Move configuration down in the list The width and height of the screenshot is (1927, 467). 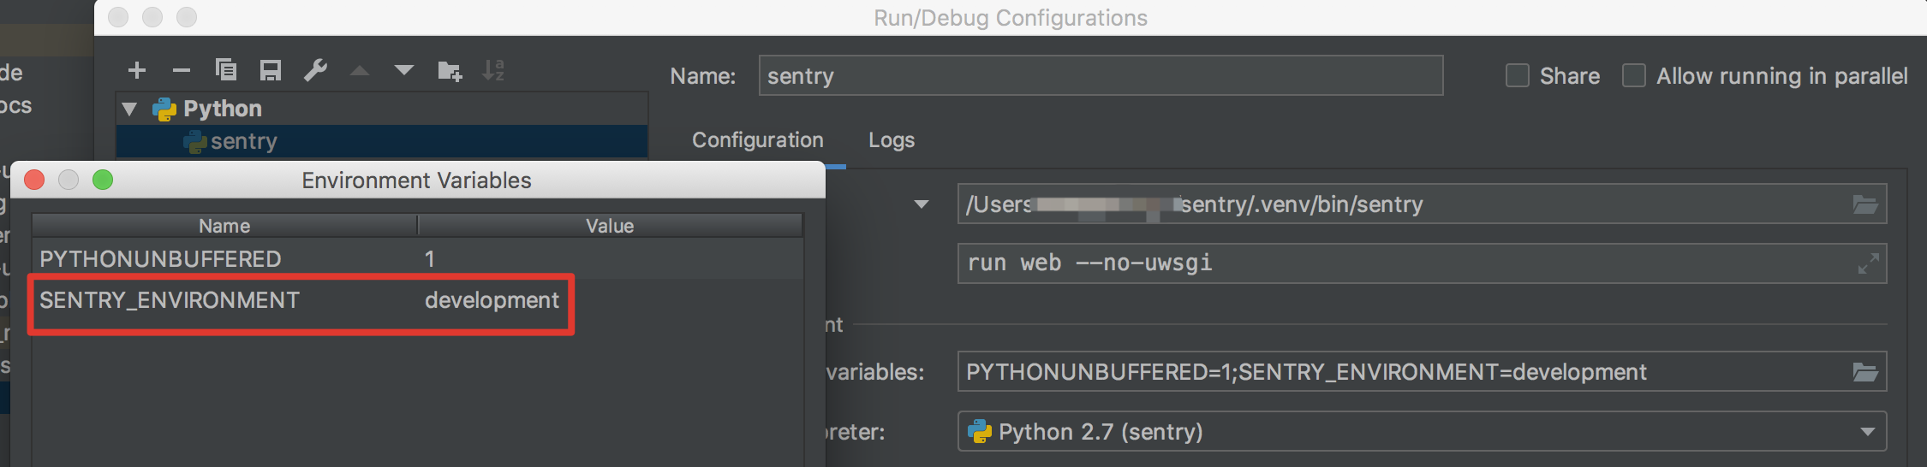coord(404,70)
